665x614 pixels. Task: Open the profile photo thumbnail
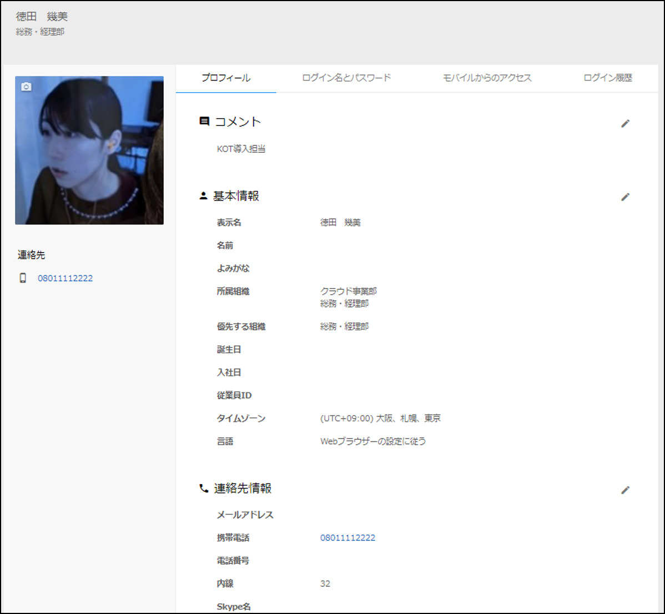click(89, 150)
